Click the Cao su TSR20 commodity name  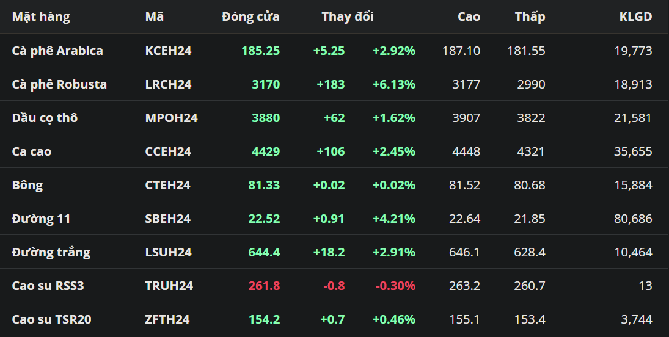[52, 319]
